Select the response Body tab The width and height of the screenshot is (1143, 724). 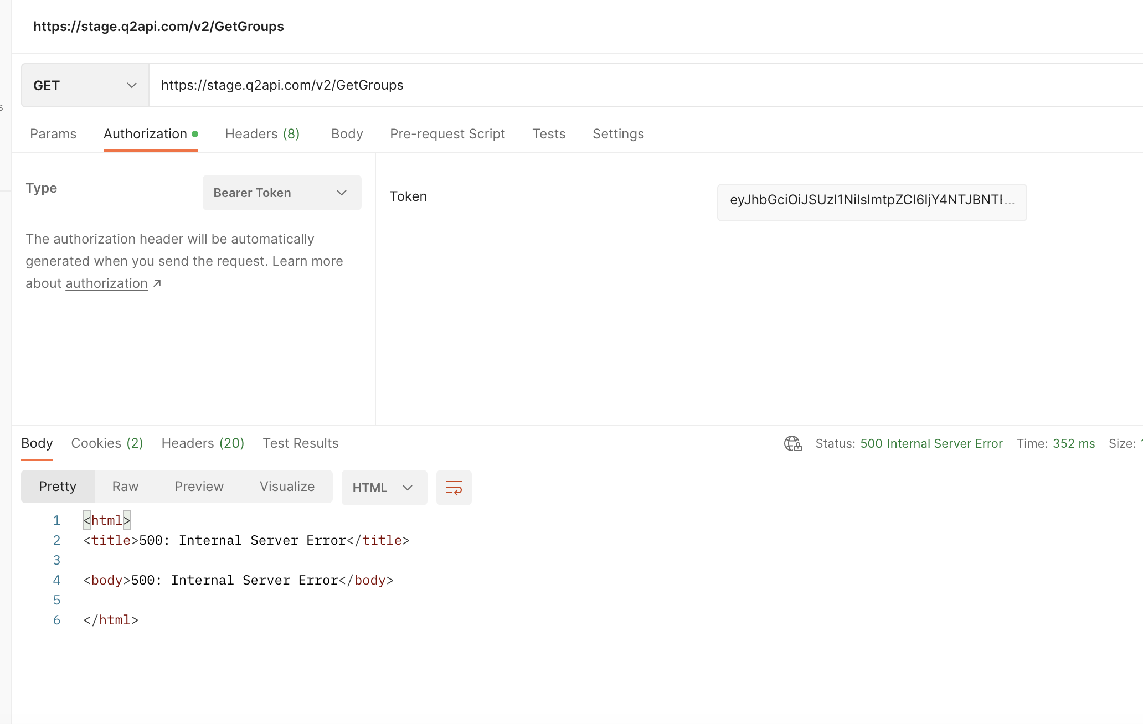pyautogui.click(x=37, y=443)
